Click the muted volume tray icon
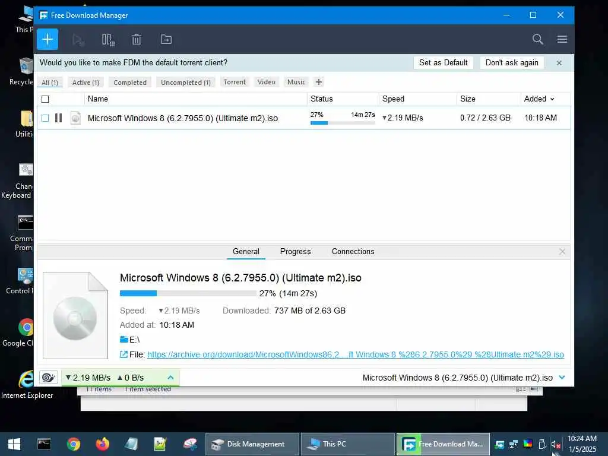The image size is (608, 456). pos(556,444)
